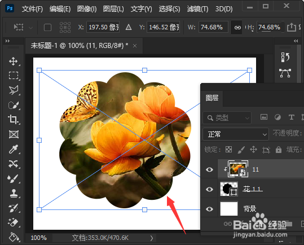Open 3D(D) menu

[x=224, y=9]
